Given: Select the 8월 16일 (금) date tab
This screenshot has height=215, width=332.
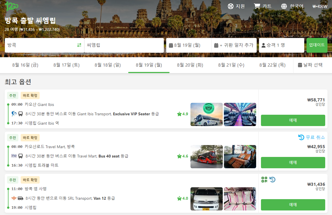Looking at the screenshot, I should pos(25,65).
